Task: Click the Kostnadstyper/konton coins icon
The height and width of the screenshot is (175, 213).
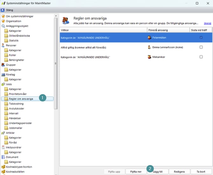Action: (x=3, y=167)
